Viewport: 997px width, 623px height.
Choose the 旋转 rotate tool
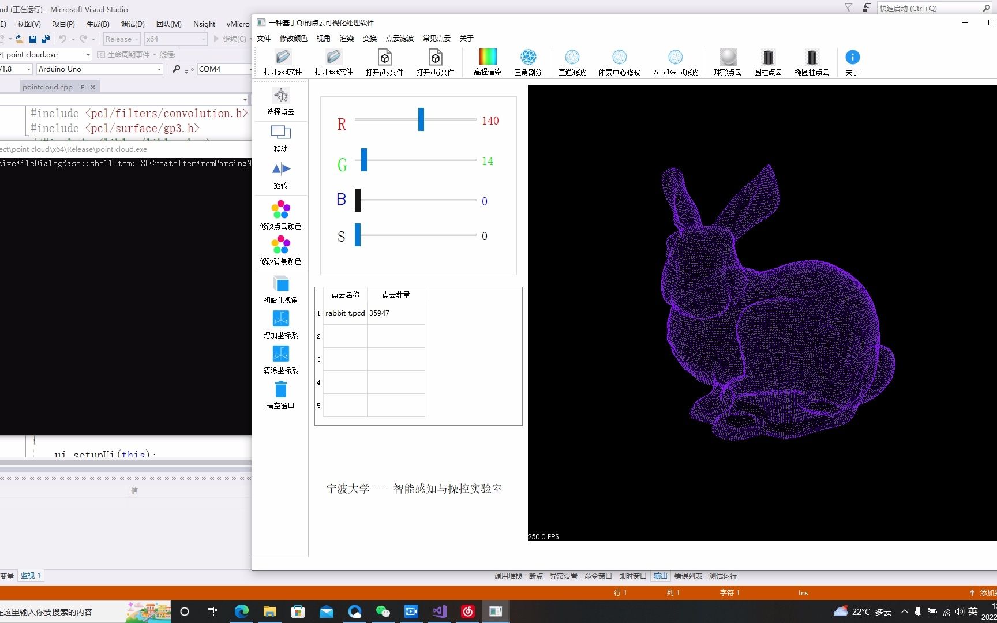pyautogui.click(x=280, y=175)
